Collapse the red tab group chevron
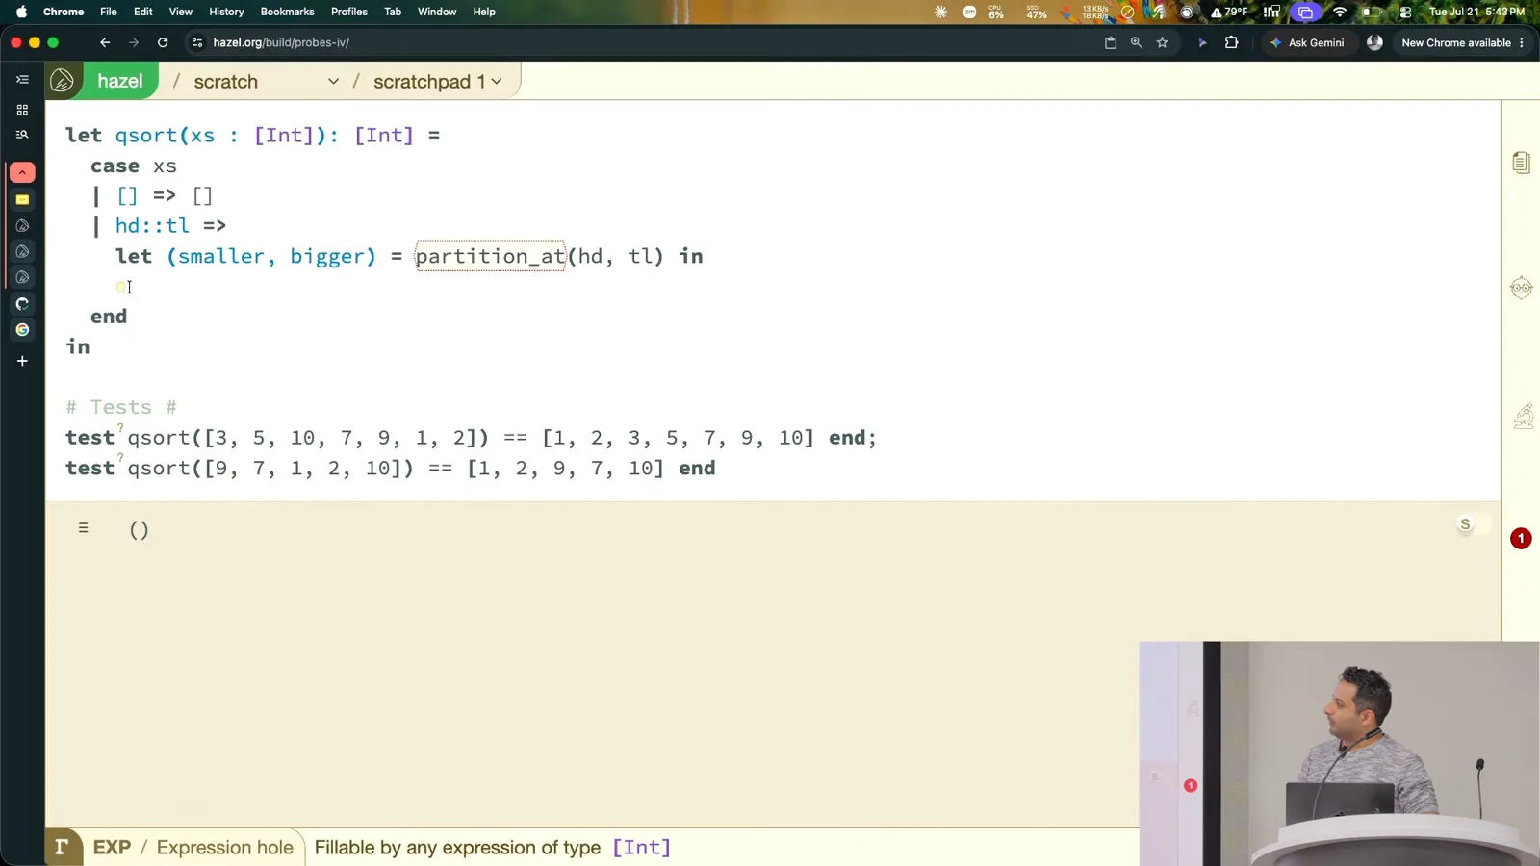The height and width of the screenshot is (866, 1540). tap(22, 172)
